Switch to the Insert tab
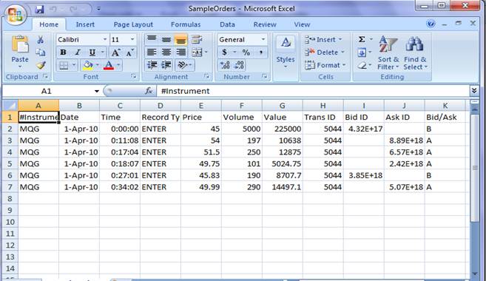The image size is (486, 281). click(85, 24)
